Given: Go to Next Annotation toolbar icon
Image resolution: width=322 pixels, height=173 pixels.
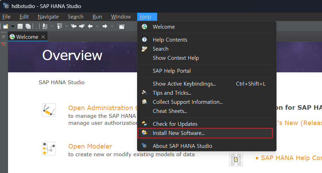Looking at the screenshot, I should [x=45, y=26].
